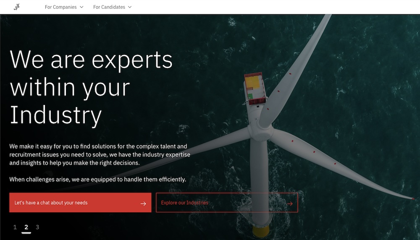The width and height of the screenshot is (420, 240).
Task: Click the arrow icon in the red chat button
Action: click(x=143, y=203)
